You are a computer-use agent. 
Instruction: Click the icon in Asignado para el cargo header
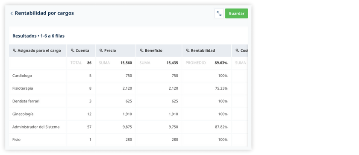tap(15, 50)
